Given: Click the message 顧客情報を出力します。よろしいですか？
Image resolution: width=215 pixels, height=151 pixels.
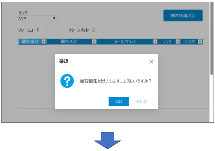Looking at the screenshot, I should coord(115,81).
